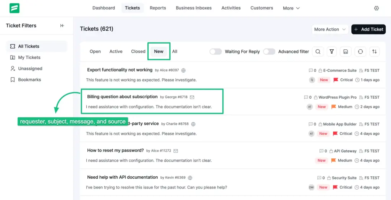Click globe icon beside Kevin #6369
Viewport: 391px width, 200px height.
coord(190,178)
